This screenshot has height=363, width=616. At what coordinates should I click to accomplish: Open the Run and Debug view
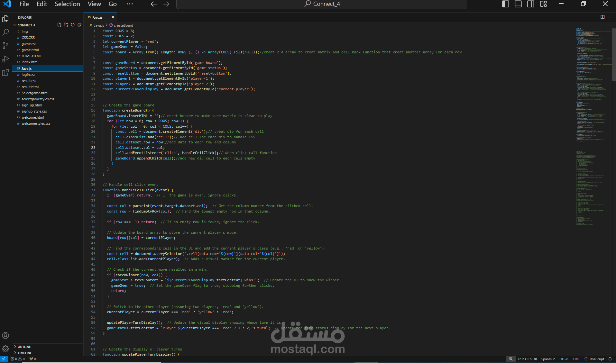pos(5,59)
